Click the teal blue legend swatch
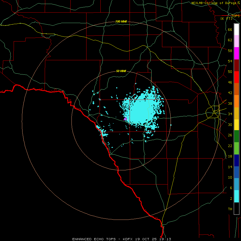241x241 pixels. (236, 184)
